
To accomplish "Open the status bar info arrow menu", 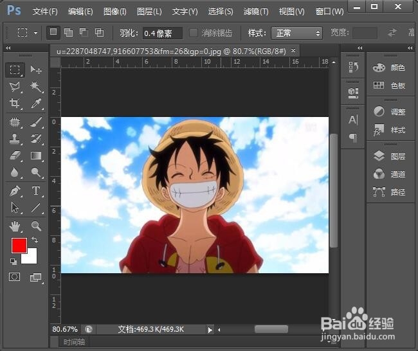I will click(210, 330).
